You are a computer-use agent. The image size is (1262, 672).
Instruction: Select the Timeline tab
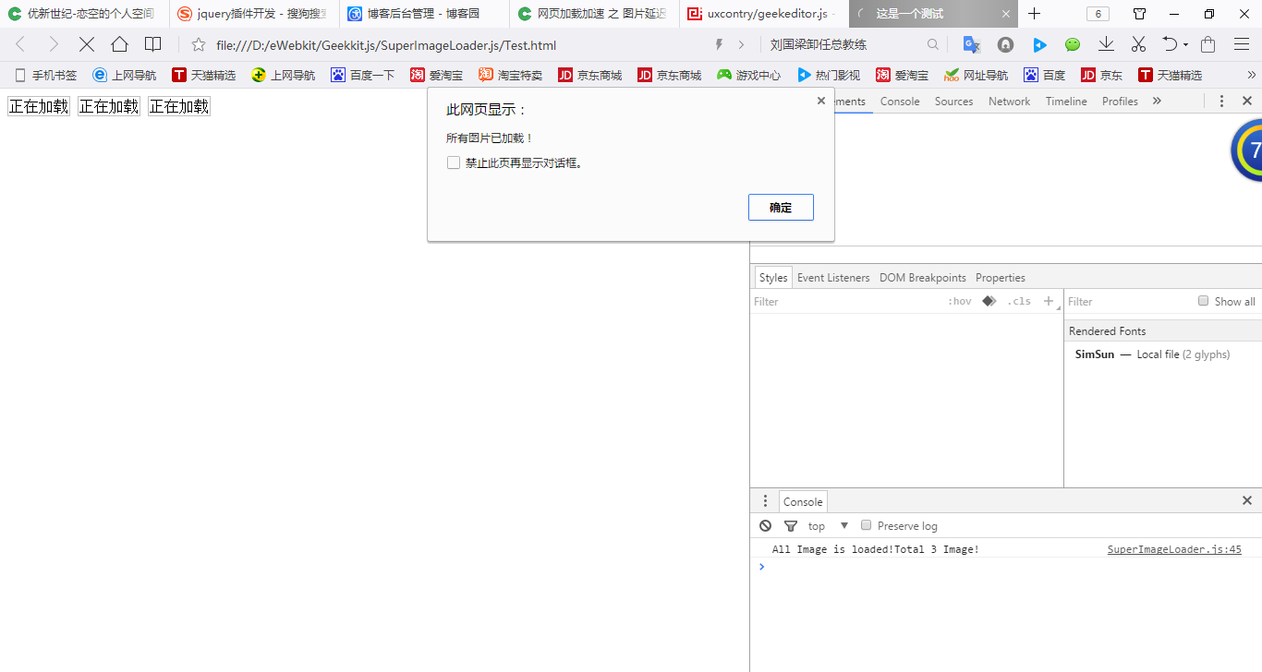click(x=1066, y=102)
